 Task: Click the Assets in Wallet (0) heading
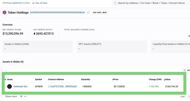[x=13, y=62]
